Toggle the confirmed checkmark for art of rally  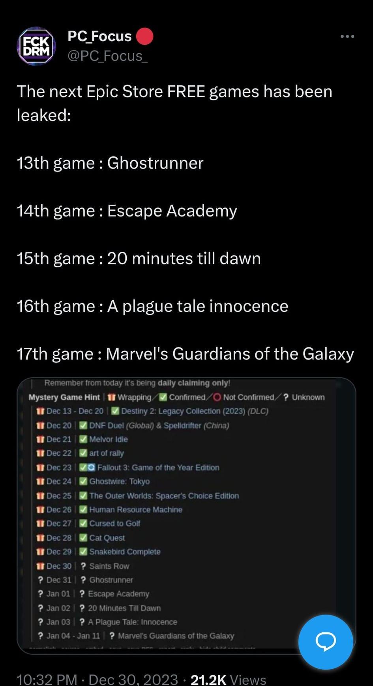[83, 453]
